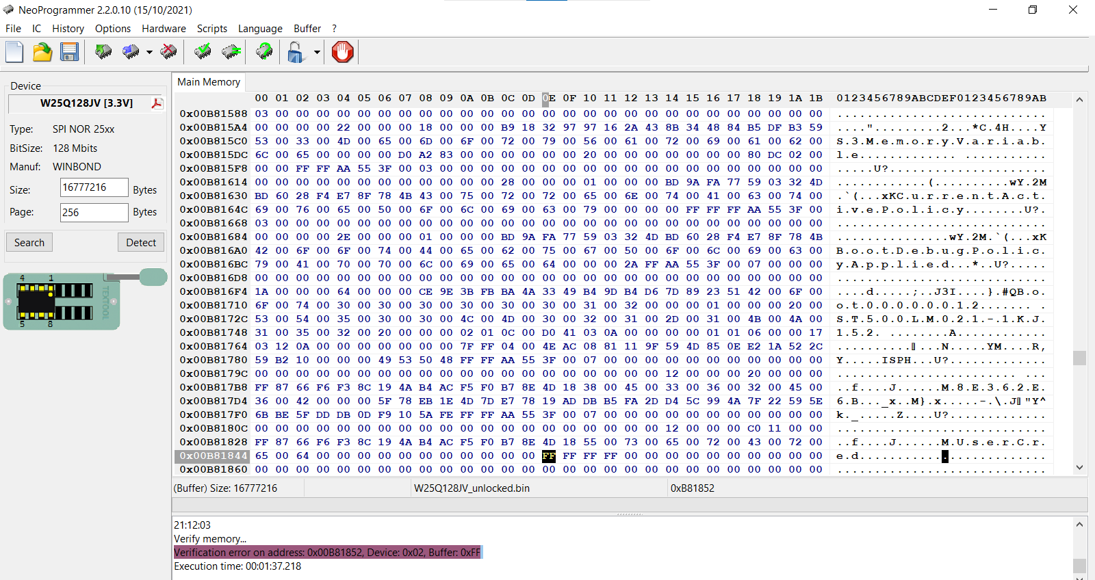Open the Options menu
Screen dimensions: 1095x580
pyautogui.click(x=113, y=29)
